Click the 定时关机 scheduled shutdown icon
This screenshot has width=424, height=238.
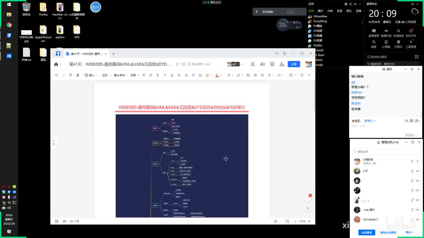coord(411,33)
